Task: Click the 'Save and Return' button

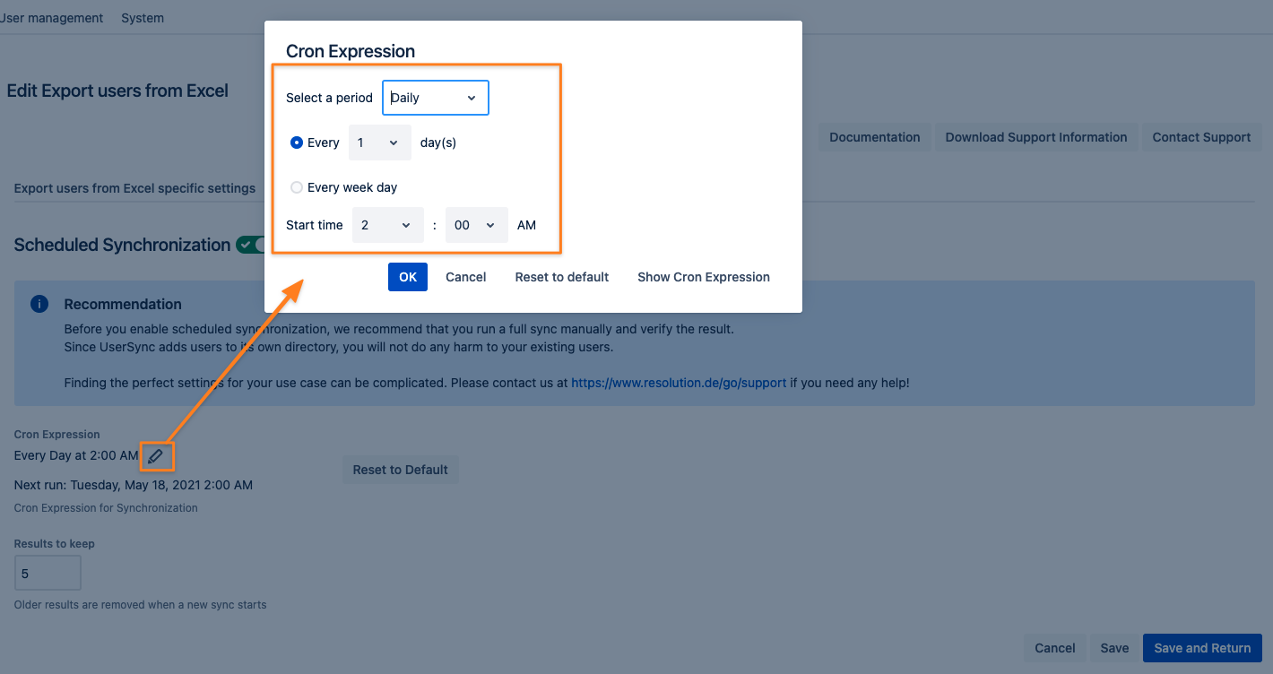Action: point(1201,648)
